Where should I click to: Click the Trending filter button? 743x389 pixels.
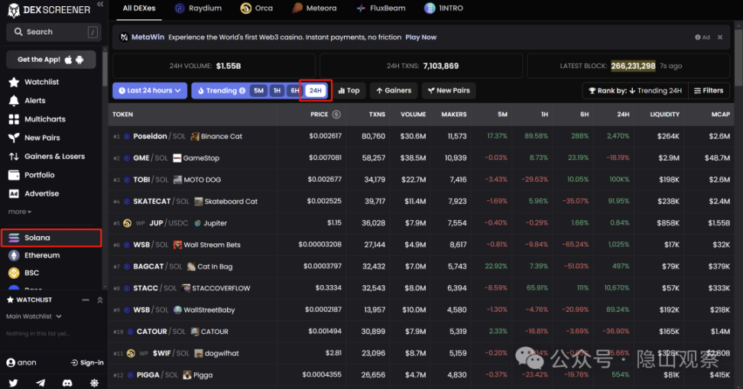coord(218,90)
